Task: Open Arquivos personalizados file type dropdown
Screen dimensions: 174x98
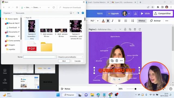Action: point(71,57)
